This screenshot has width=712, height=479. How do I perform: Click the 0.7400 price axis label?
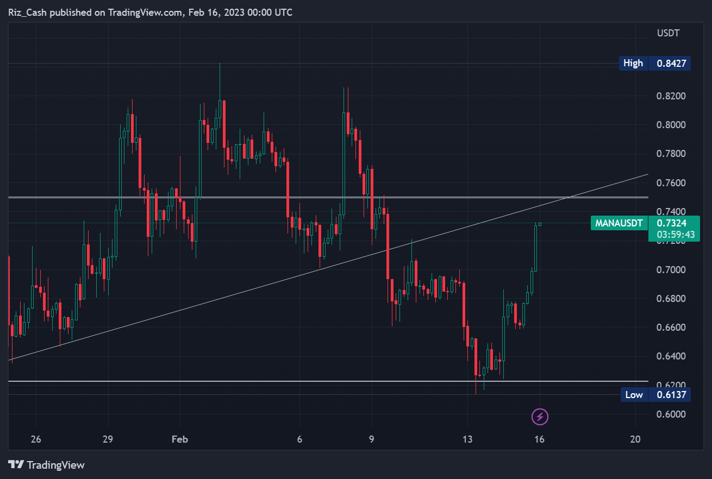pos(671,212)
